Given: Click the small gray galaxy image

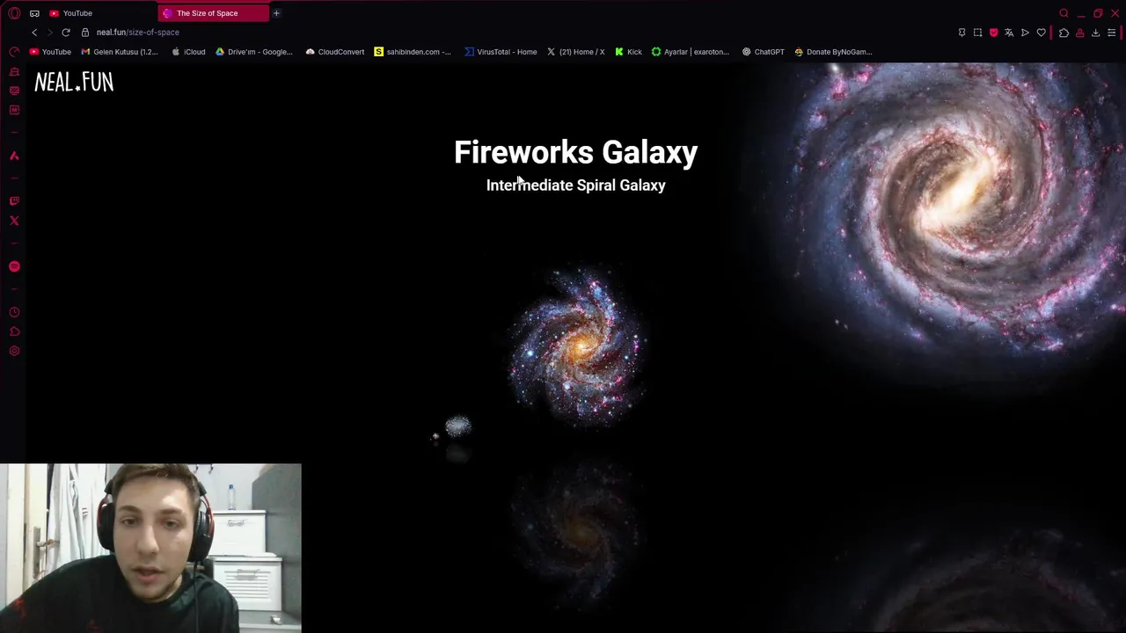Looking at the screenshot, I should tap(457, 427).
